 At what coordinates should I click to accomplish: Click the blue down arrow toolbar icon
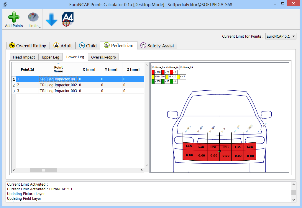pos(51,19)
